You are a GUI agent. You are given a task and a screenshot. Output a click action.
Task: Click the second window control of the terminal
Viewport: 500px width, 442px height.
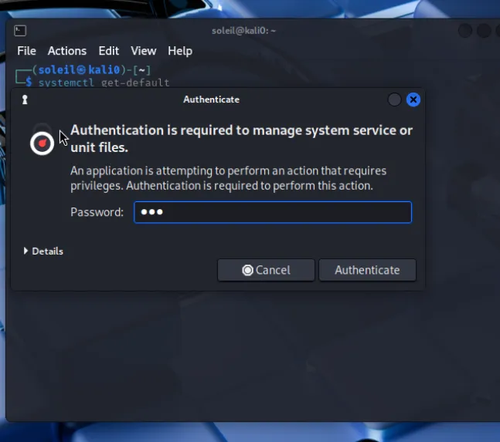point(483,31)
